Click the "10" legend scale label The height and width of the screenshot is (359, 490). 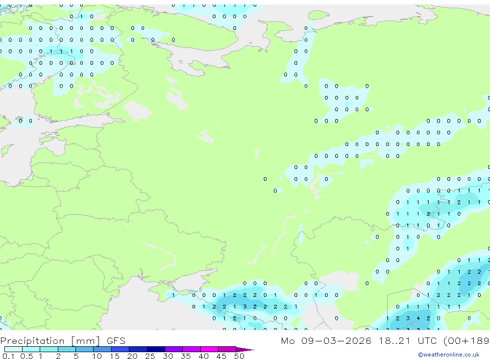pyautogui.click(x=97, y=356)
